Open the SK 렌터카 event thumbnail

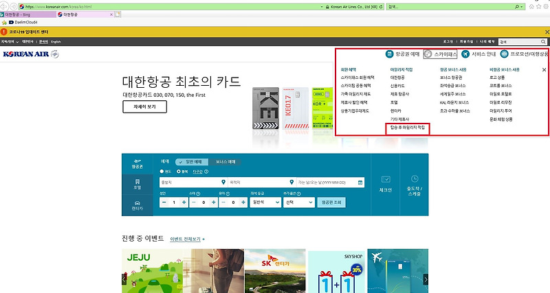pos(275,271)
